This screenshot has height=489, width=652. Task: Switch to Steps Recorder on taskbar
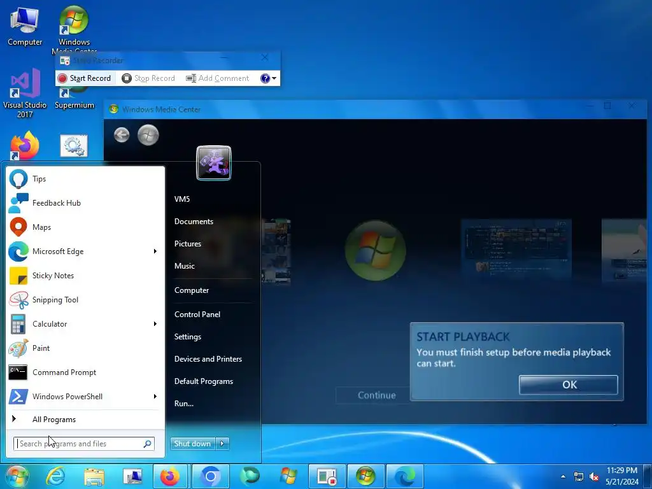tap(327, 476)
